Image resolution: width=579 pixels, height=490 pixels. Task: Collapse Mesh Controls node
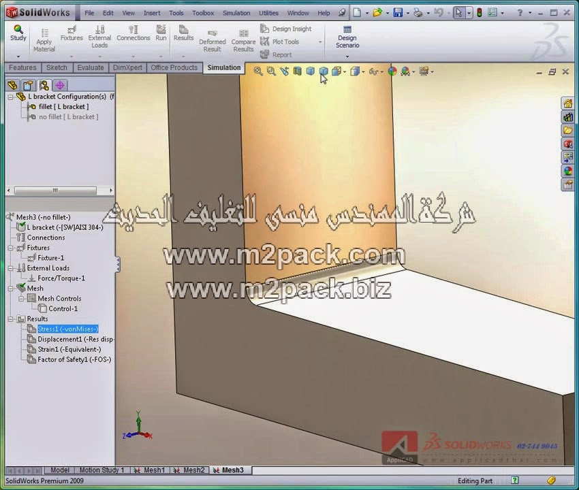pos(21,299)
